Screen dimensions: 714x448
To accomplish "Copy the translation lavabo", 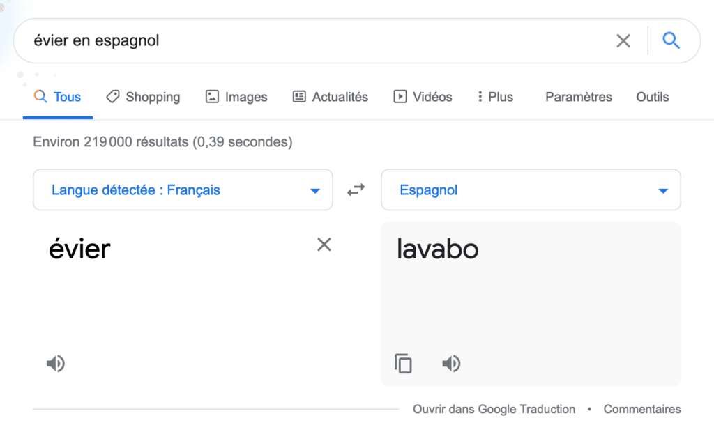I will [x=403, y=364].
